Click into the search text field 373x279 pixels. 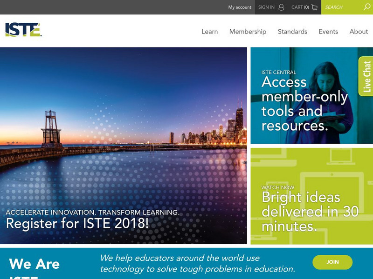pyautogui.click(x=343, y=7)
